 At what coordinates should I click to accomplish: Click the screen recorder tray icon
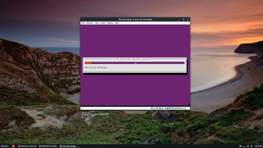pos(240,146)
